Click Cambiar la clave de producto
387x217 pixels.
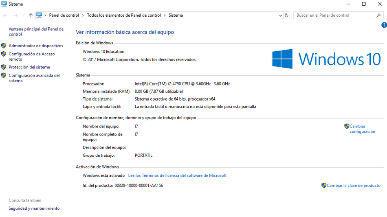pos(353,186)
